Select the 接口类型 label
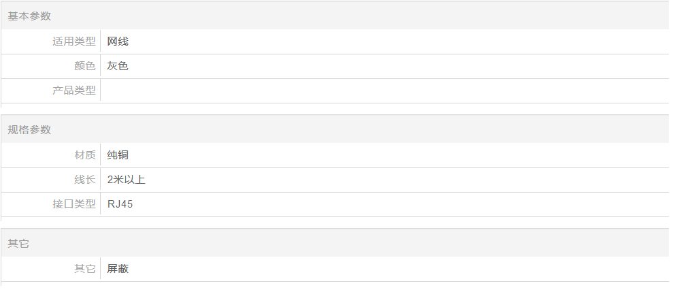The image size is (675, 292). pyautogui.click(x=73, y=204)
